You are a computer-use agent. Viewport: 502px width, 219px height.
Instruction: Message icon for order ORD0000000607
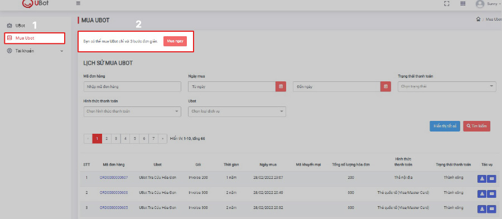(x=491, y=179)
